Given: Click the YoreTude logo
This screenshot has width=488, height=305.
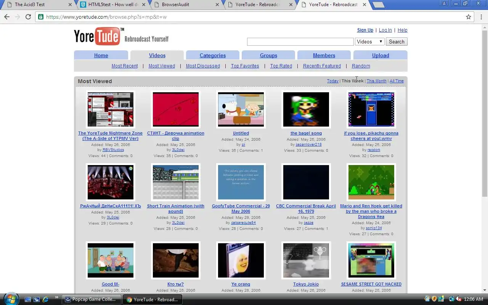Looking at the screenshot, I should pos(99,36).
